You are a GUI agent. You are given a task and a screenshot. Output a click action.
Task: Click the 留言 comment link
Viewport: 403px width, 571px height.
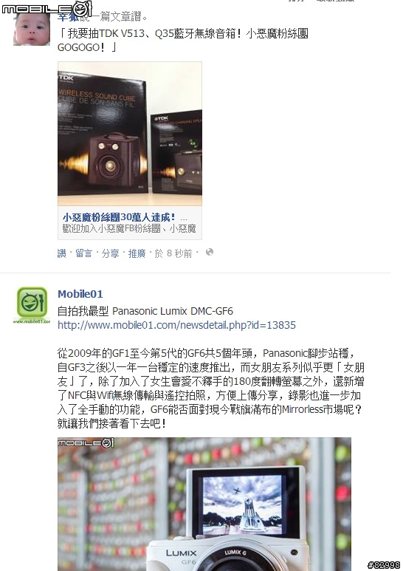[83, 253]
